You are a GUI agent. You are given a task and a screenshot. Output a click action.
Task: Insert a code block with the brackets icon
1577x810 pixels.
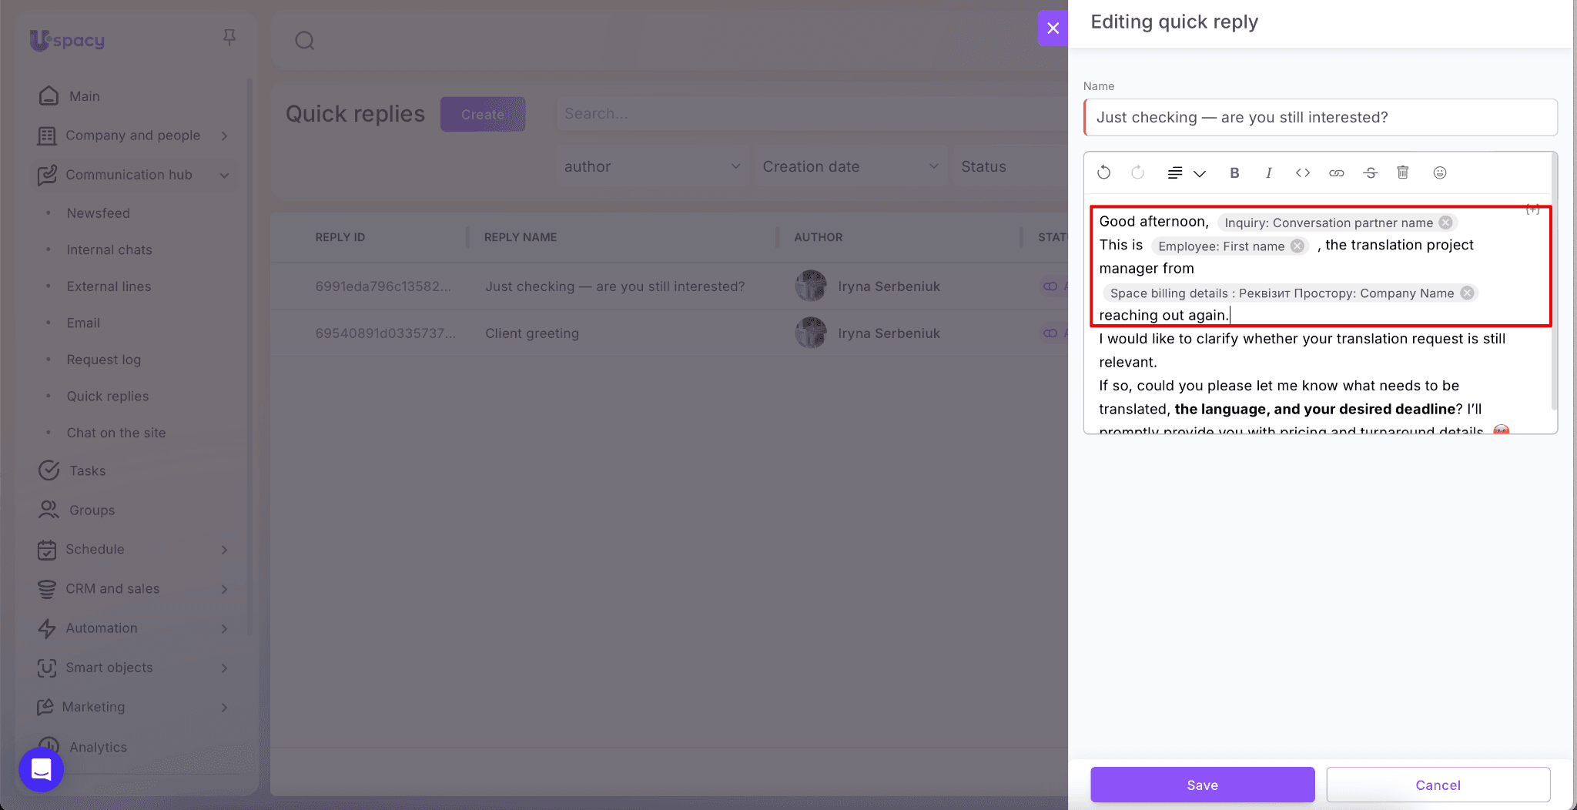pos(1302,172)
